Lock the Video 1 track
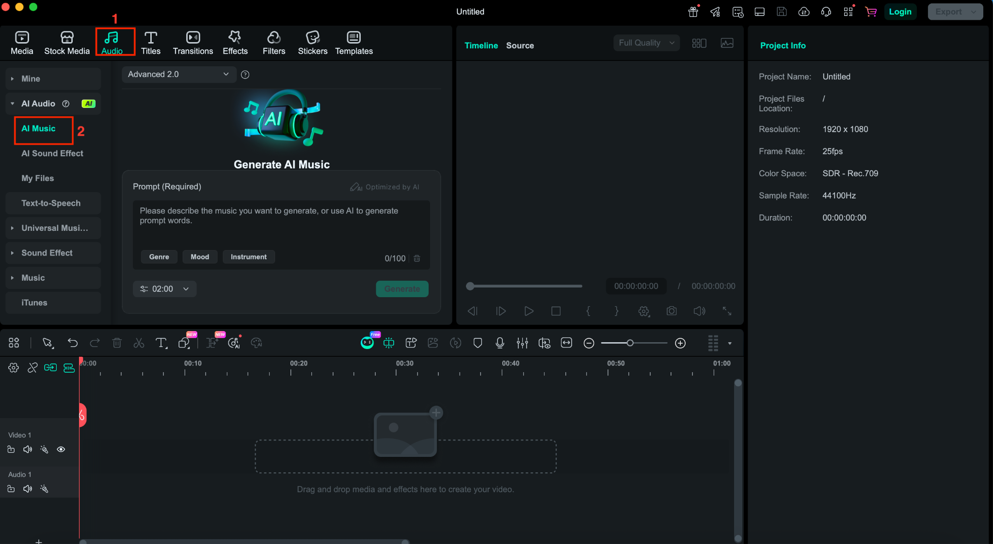The image size is (993, 544). click(11, 449)
